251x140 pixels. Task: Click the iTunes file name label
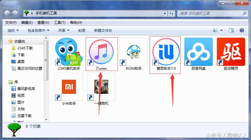(x=101, y=69)
